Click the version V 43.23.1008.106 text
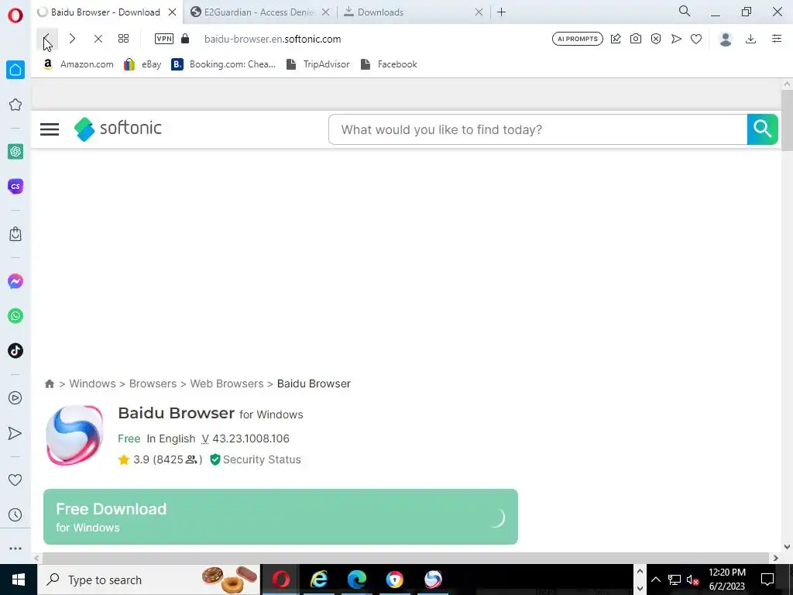Image resolution: width=793 pixels, height=595 pixels. [x=245, y=439]
